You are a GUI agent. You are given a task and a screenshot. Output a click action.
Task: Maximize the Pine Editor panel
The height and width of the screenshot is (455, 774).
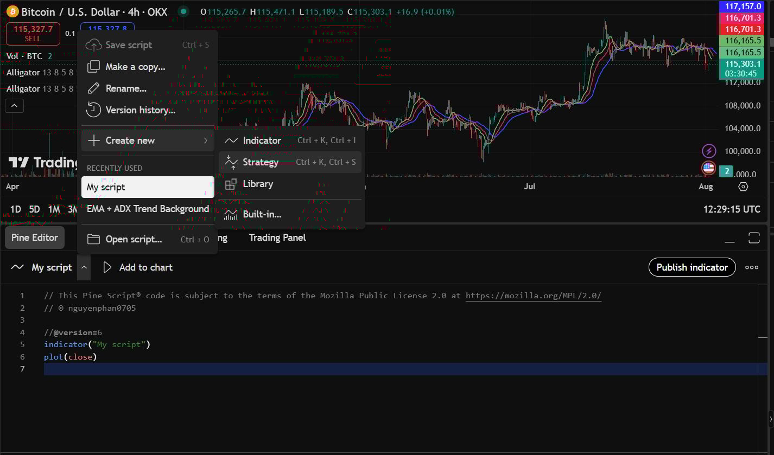(754, 238)
